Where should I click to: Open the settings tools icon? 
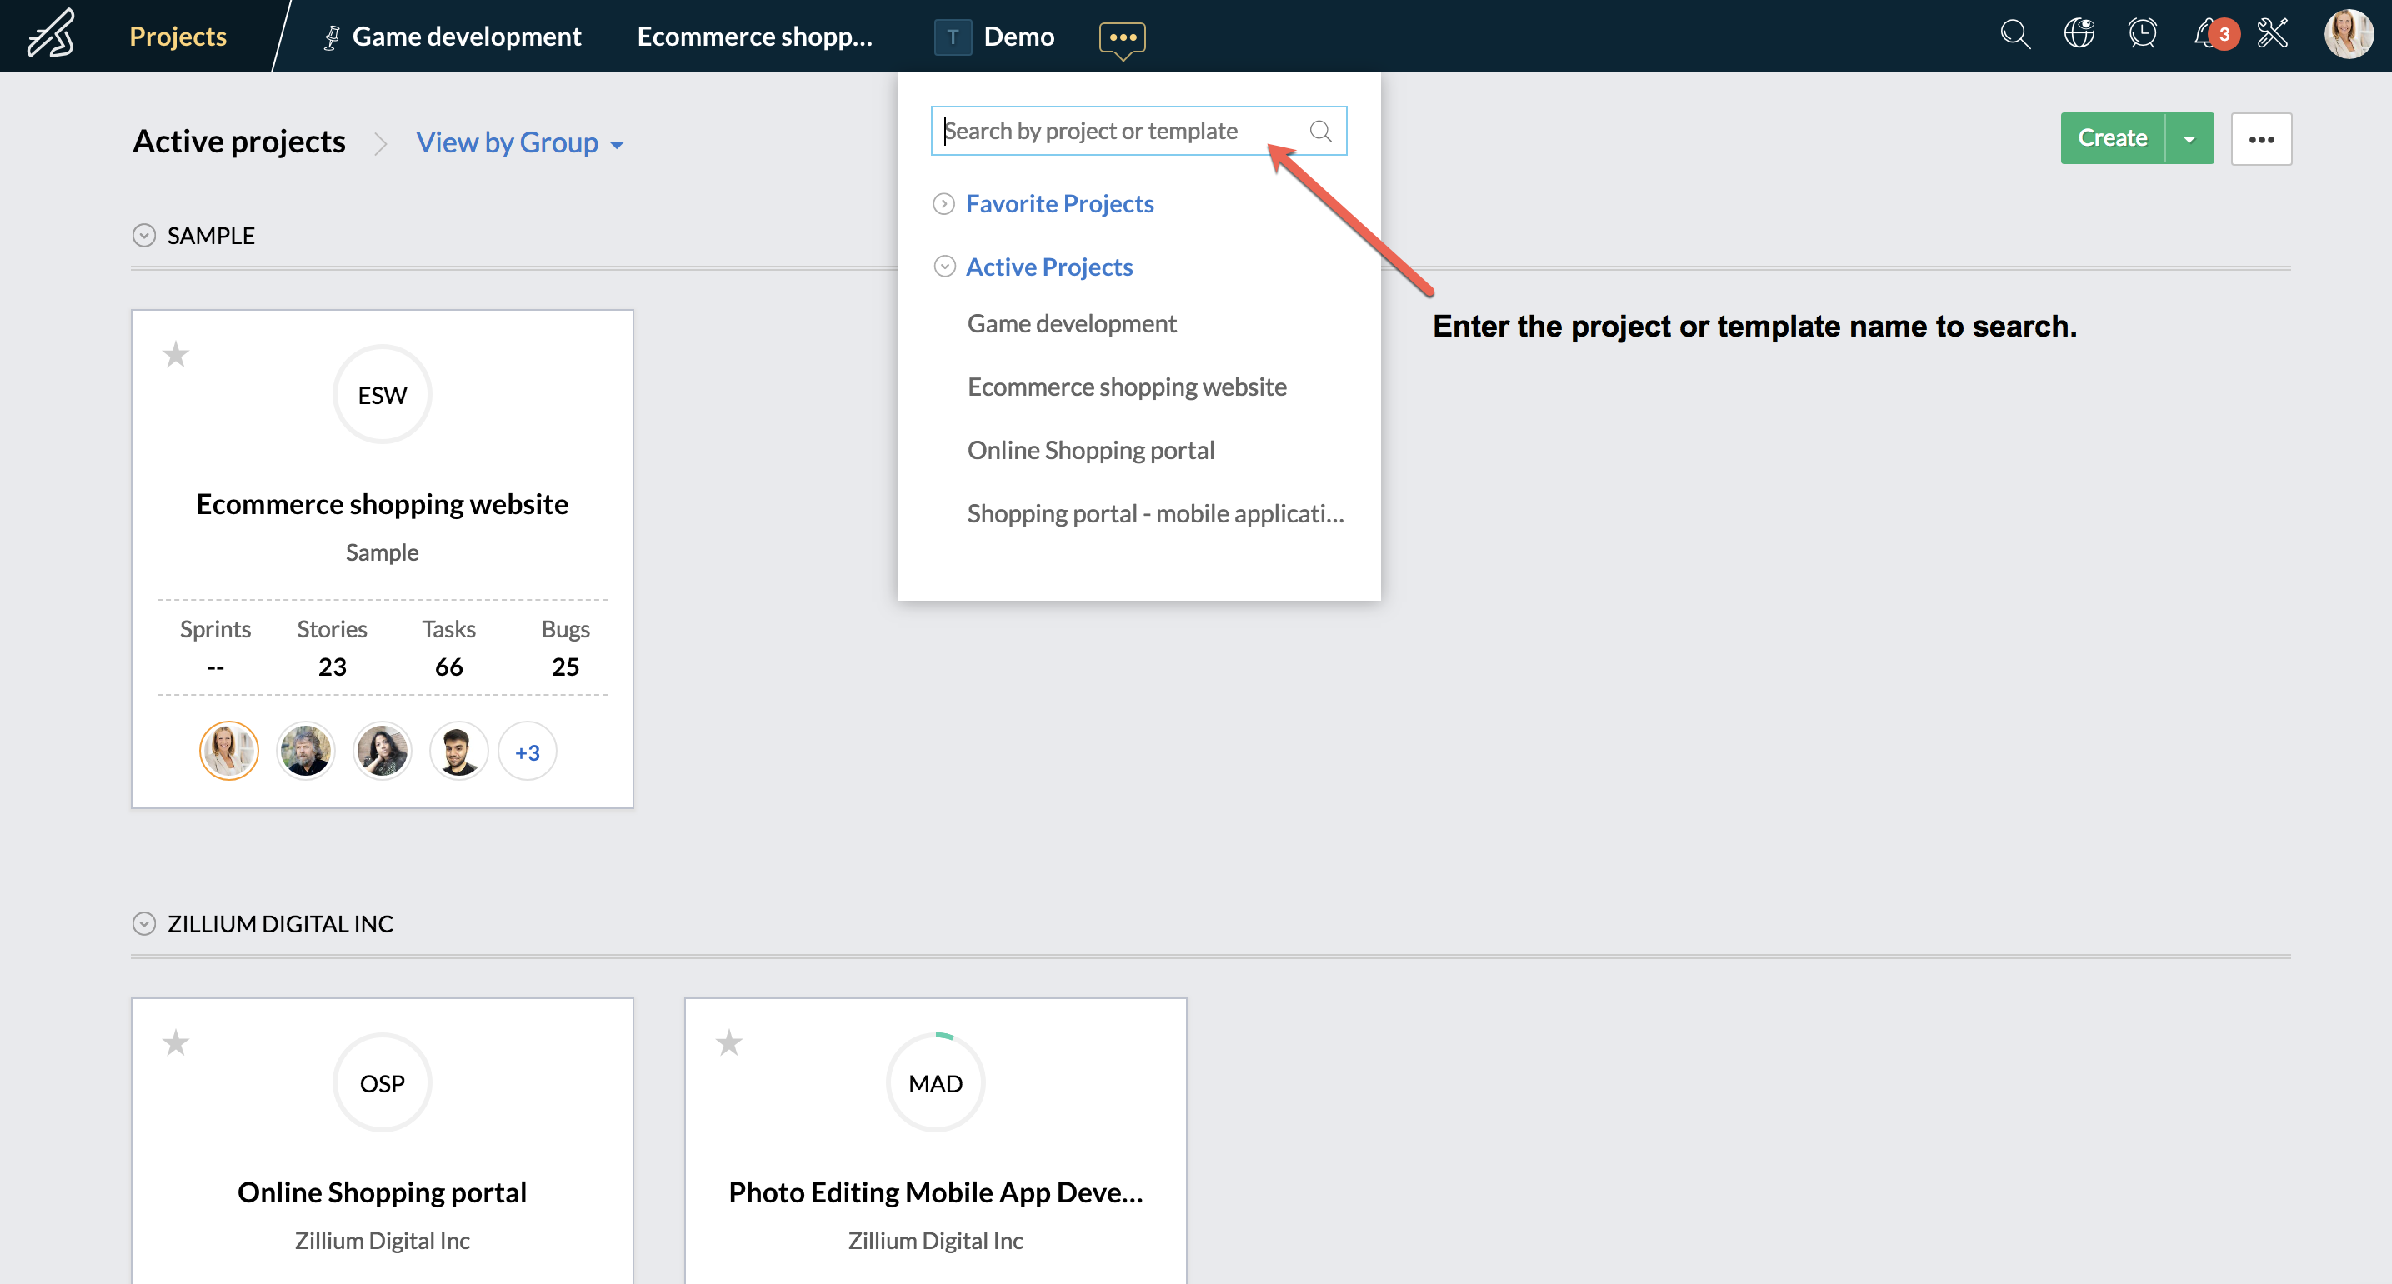[x=2272, y=35]
